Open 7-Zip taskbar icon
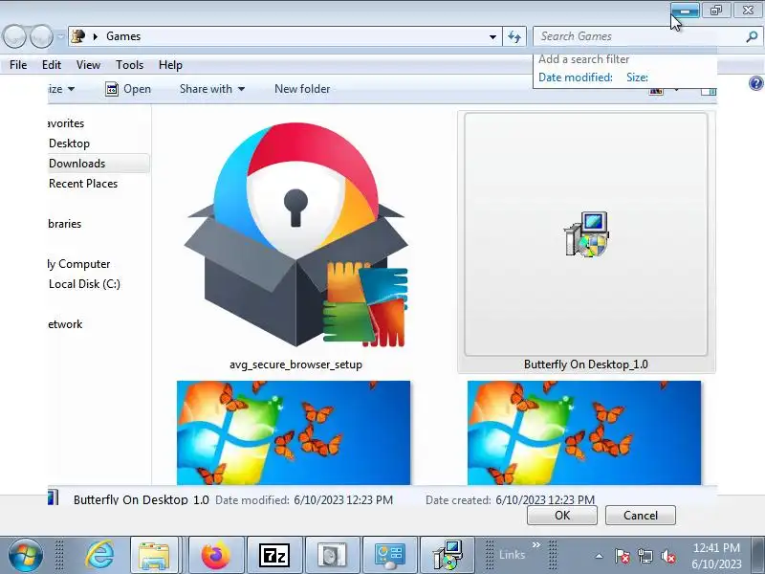This screenshot has height=574, width=765. (274, 555)
